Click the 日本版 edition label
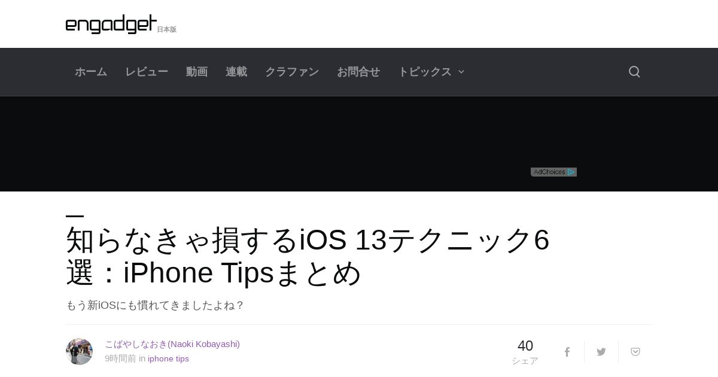Image resolution: width=718 pixels, height=377 pixels. pyautogui.click(x=167, y=29)
